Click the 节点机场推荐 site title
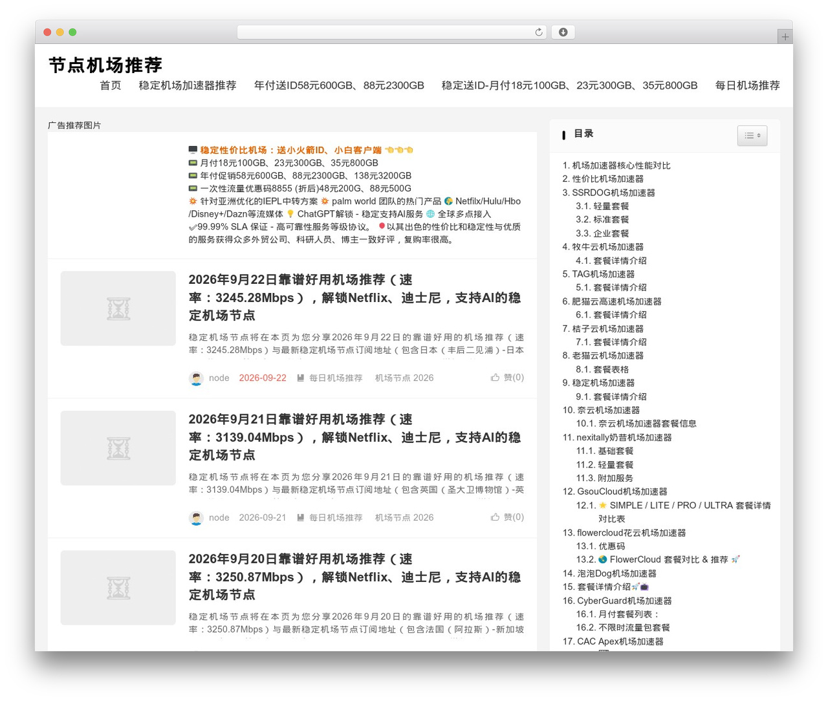828x701 pixels. click(105, 65)
